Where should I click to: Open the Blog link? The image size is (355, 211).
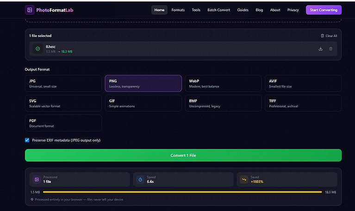[x=259, y=10]
